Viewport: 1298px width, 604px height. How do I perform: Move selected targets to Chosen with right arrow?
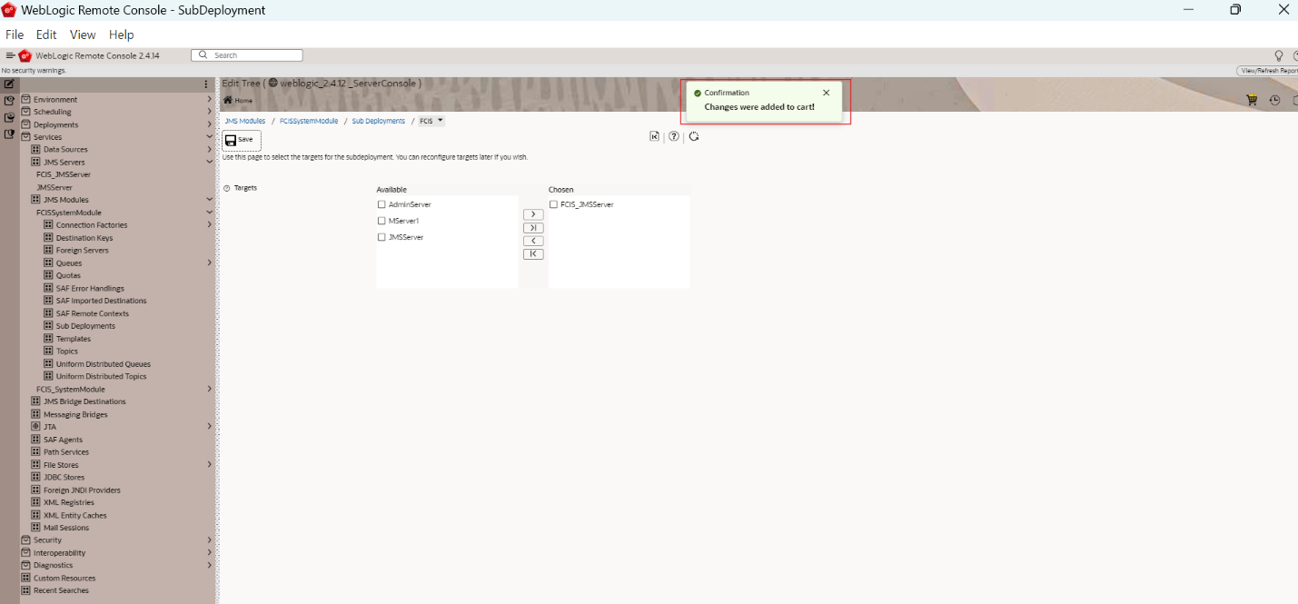coord(533,214)
